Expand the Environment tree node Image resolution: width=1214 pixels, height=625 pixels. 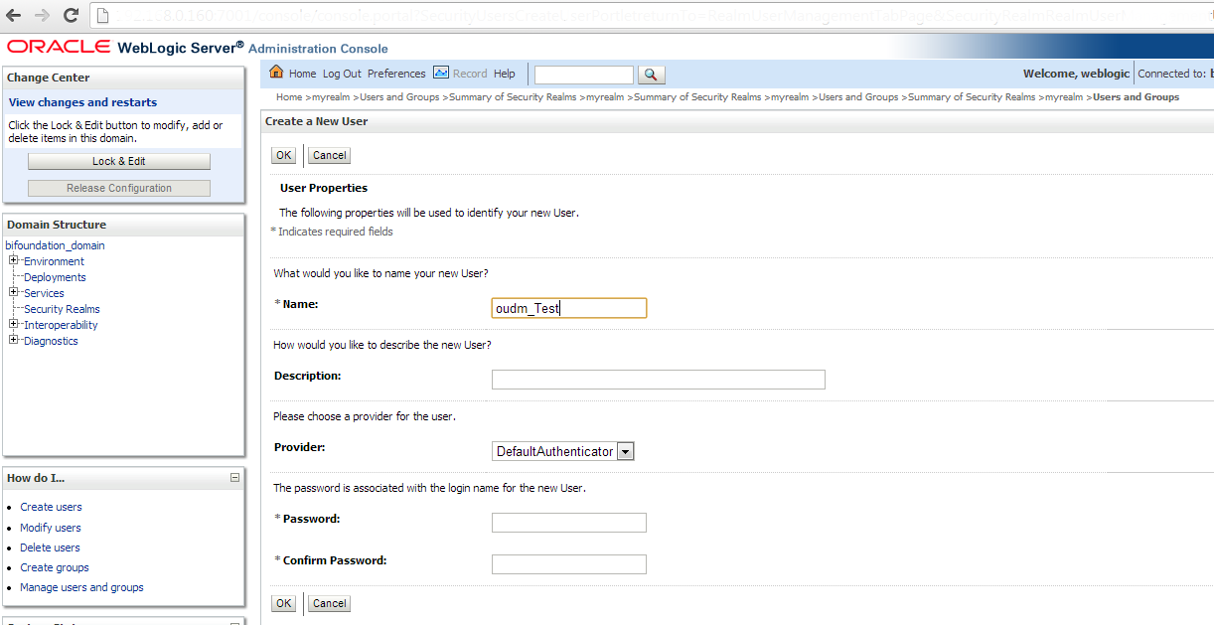click(x=14, y=261)
